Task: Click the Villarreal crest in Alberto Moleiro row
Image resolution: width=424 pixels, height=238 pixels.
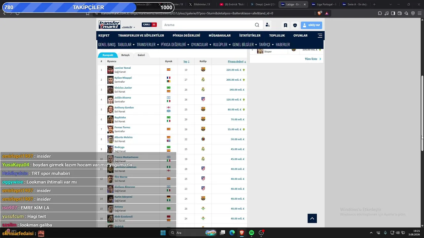Action: tap(203, 139)
